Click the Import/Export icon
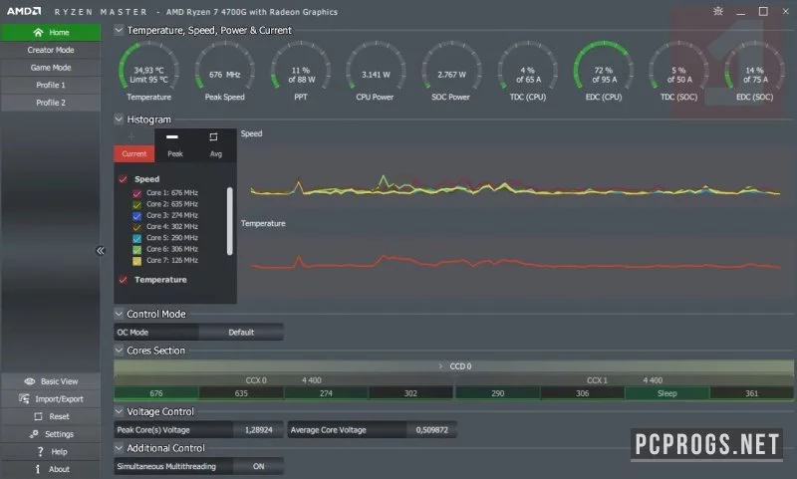This screenshot has width=797, height=479. tap(24, 398)
